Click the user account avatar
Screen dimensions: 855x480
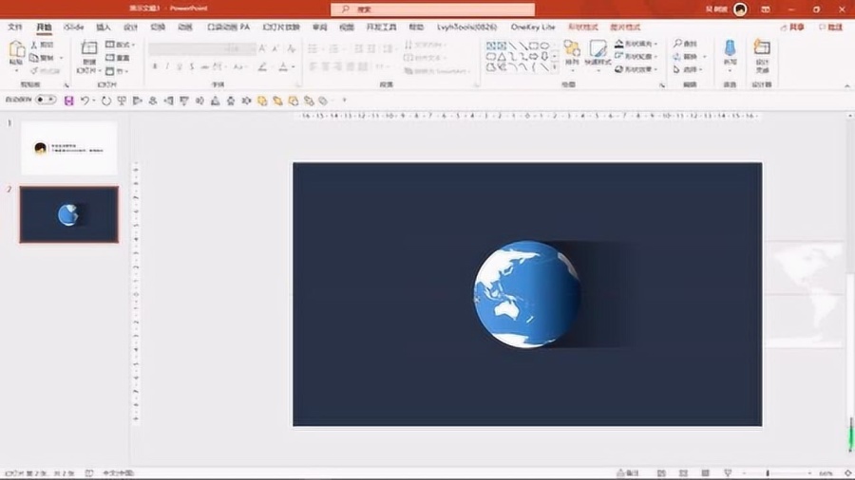740,9
